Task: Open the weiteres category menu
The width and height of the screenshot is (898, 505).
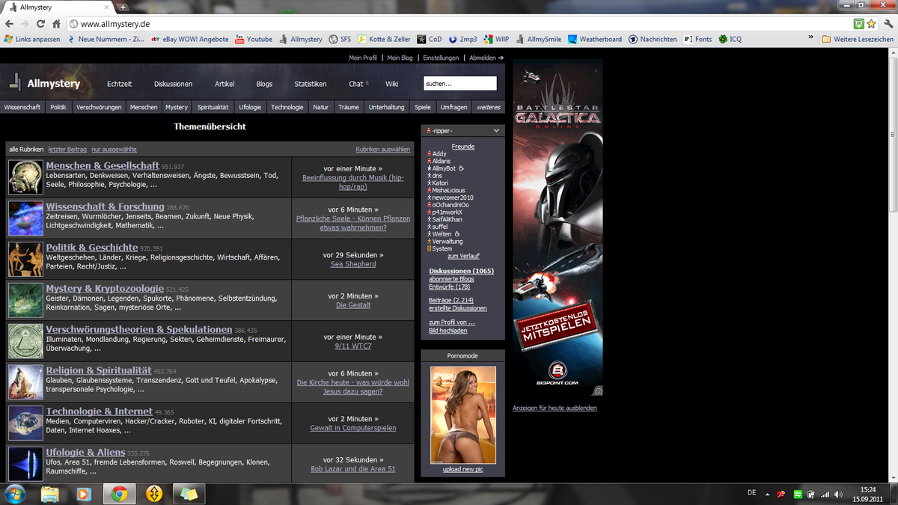Action: point(488,107)
